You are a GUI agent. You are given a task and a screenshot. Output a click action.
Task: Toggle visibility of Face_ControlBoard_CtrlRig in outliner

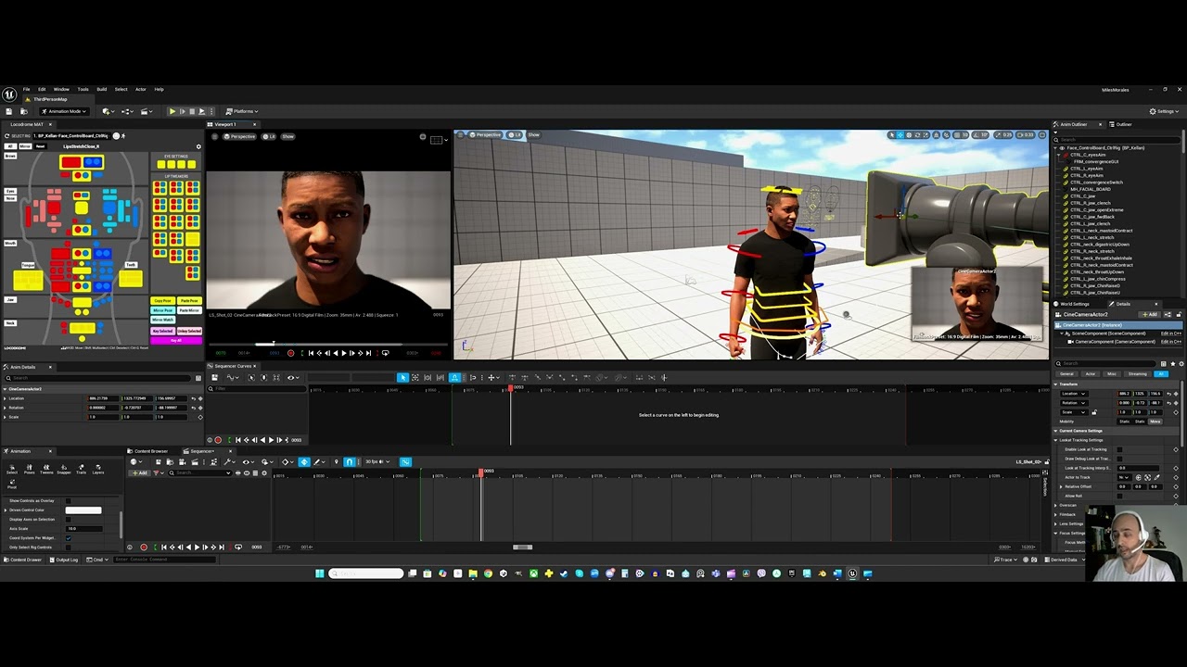[x=1062, y=148]
